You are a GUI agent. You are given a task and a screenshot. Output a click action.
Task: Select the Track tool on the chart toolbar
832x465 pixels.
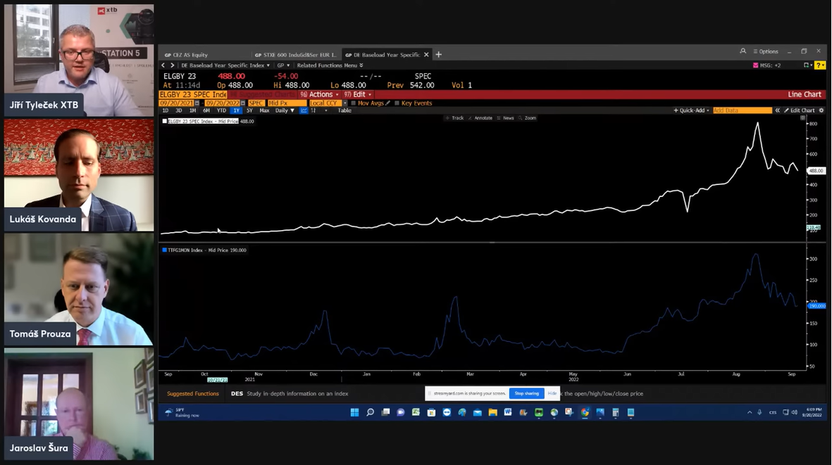click(457, 117)
